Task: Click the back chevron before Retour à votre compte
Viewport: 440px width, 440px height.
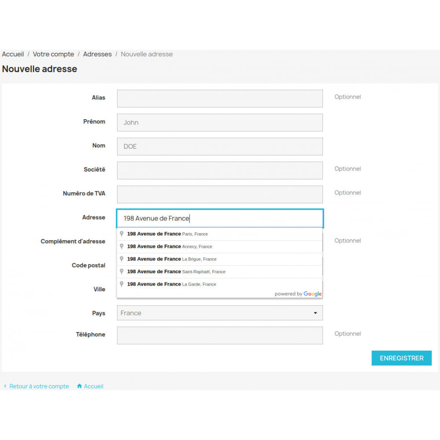Action: (4, 386)
